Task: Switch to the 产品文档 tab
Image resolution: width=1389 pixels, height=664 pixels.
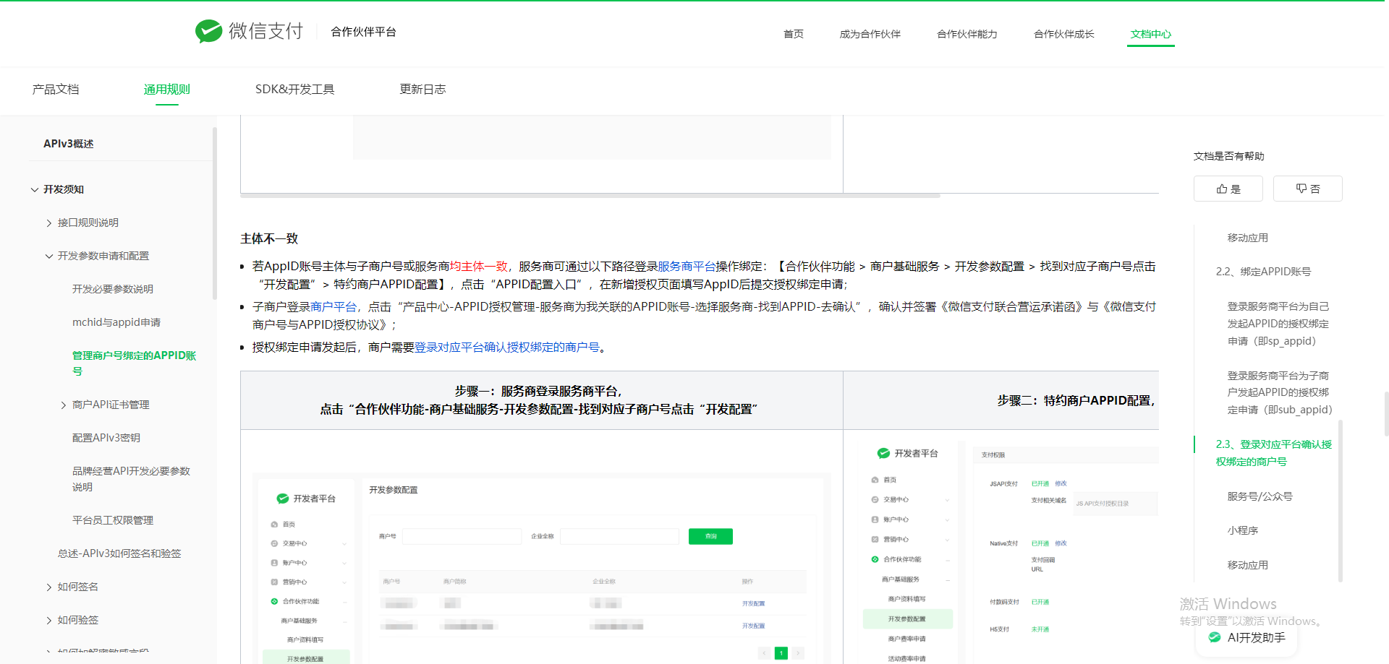Action: pos(56,90)
